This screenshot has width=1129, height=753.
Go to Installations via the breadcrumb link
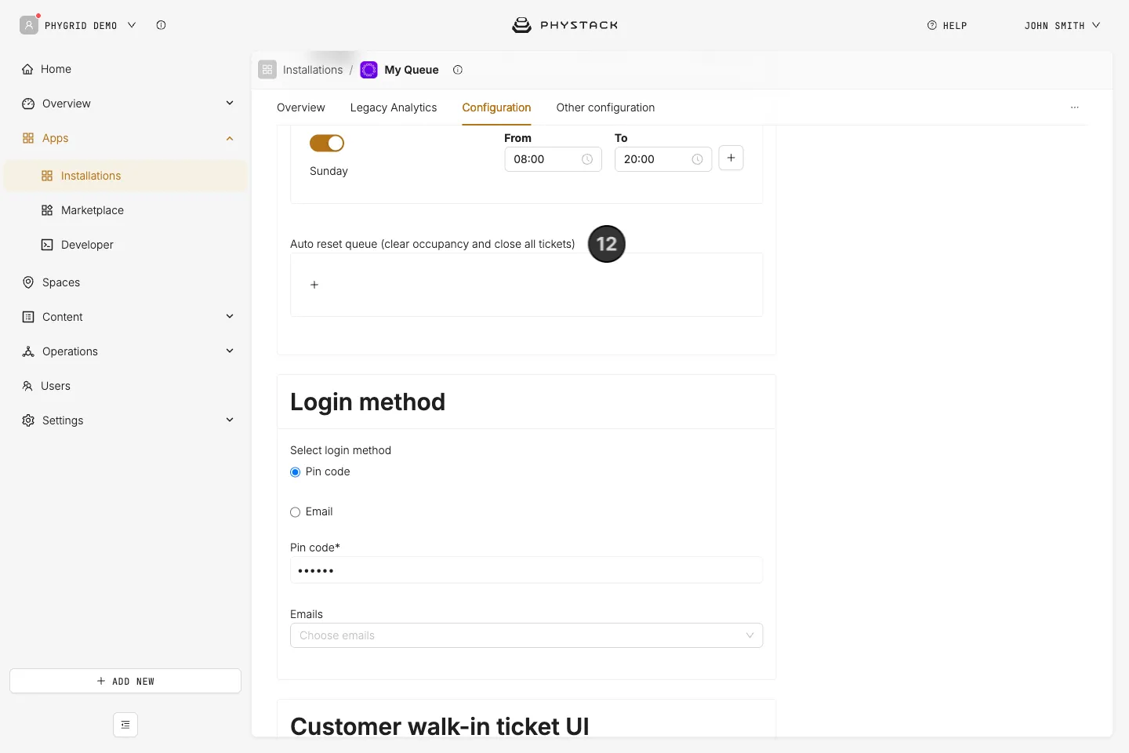(313, 70)
